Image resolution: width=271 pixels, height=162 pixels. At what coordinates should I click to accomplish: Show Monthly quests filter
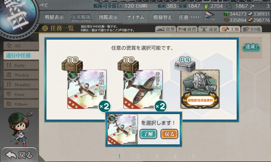point(21,84)
